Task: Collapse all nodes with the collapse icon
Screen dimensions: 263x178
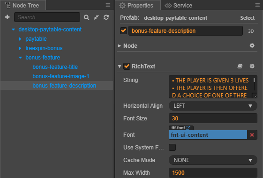Action: pyautogui.click(x=96, y=17)
